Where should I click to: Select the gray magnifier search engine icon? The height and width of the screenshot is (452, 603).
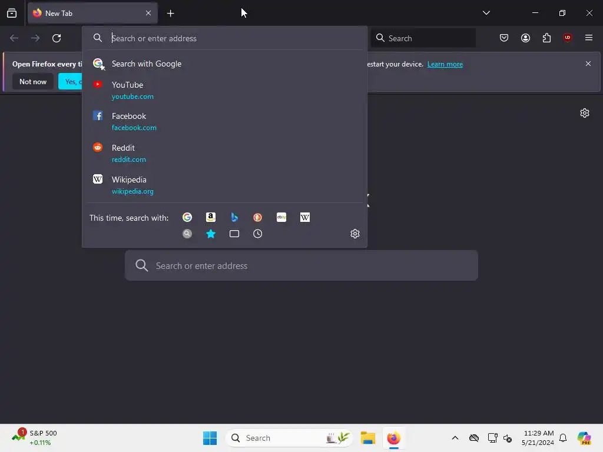pos(187,234)
